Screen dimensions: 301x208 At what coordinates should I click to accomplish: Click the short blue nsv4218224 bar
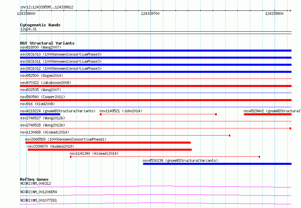pyautogui.click(x=40, y=114)
